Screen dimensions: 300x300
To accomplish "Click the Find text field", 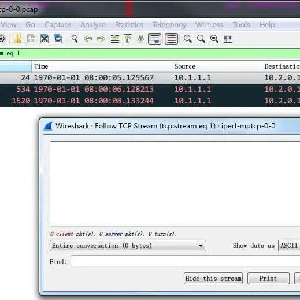I will [x=186, y=262].
